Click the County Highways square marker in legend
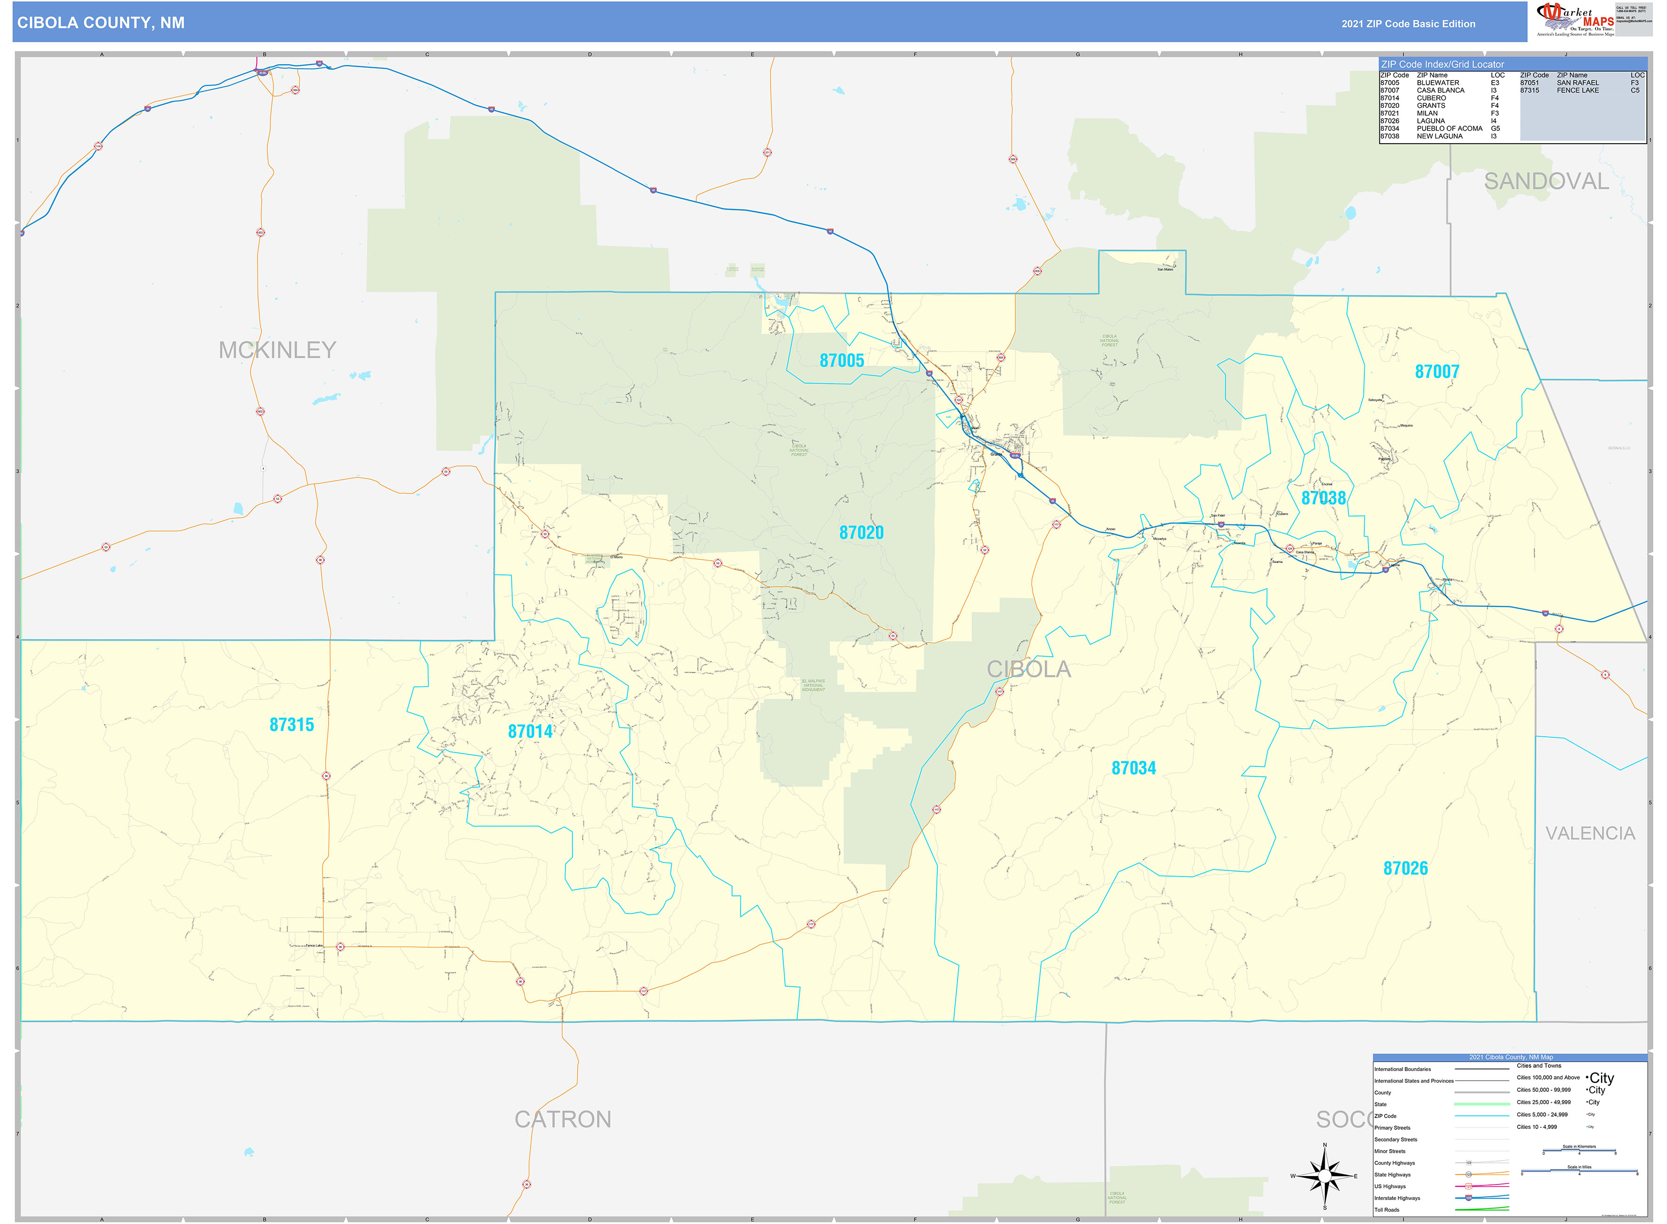The width and height of the screenshot is (1667, 1224). click(x=1468, y=1162)
